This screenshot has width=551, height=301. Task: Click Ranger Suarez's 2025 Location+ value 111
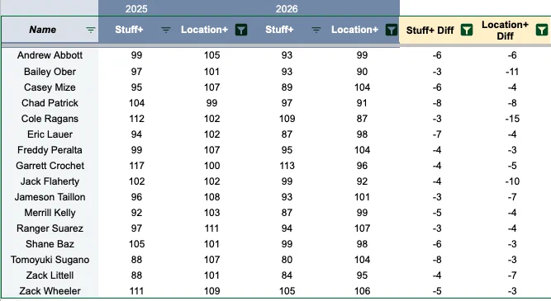[212, 228]
